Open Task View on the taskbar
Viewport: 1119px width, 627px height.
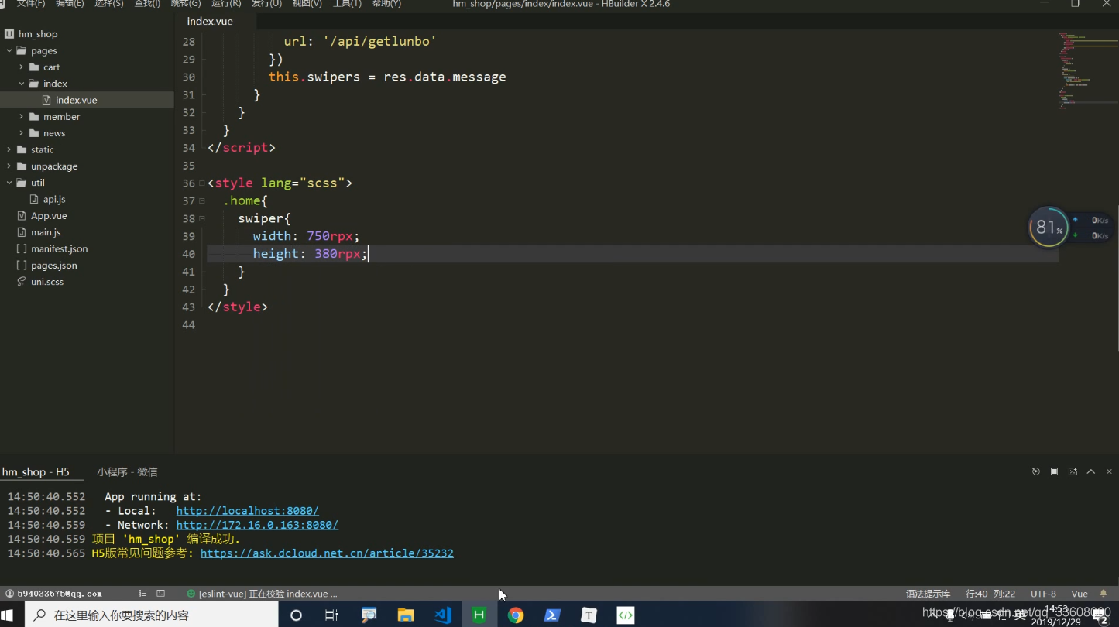click(x=331, y=615)
